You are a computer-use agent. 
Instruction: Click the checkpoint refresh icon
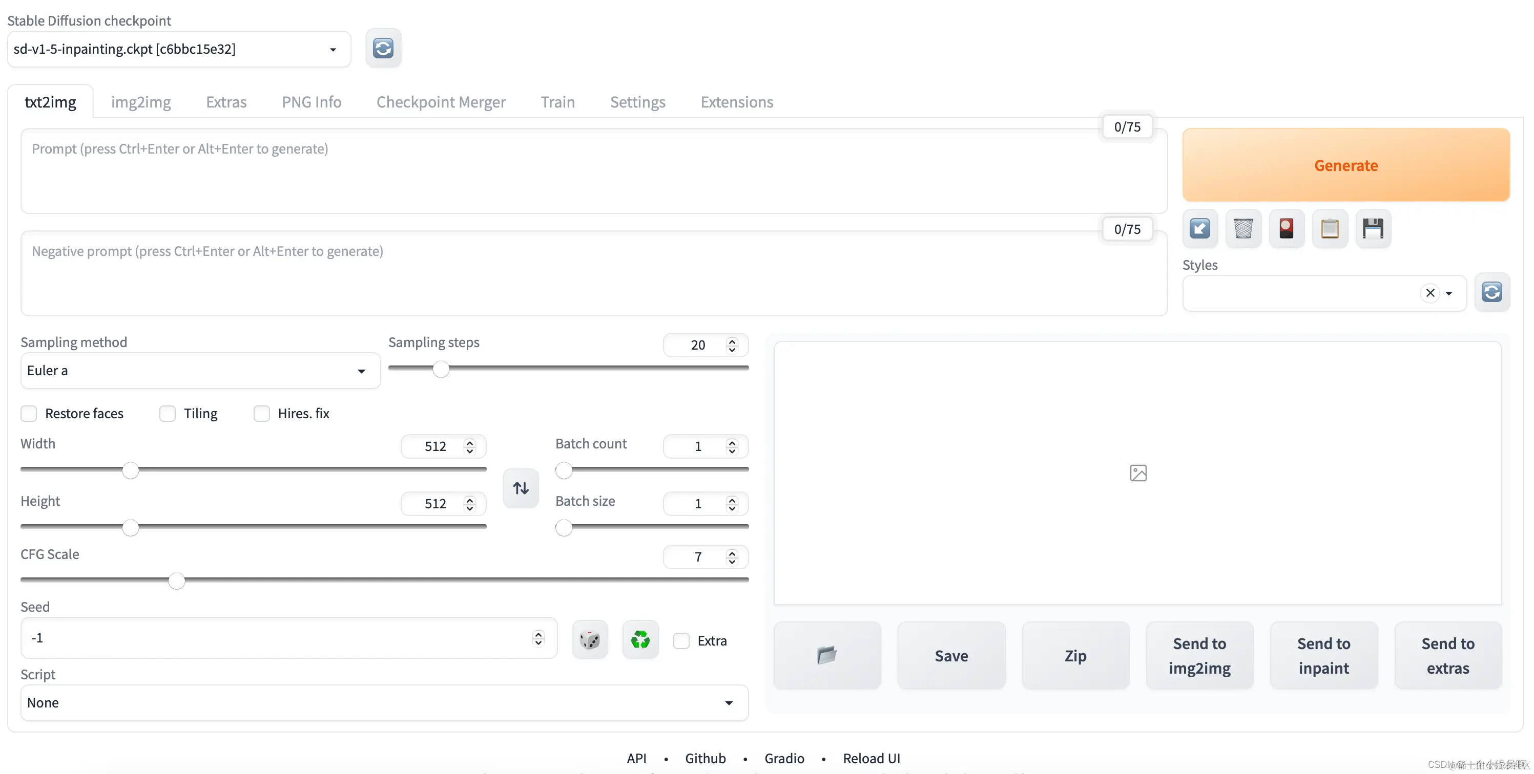point(383,48)
